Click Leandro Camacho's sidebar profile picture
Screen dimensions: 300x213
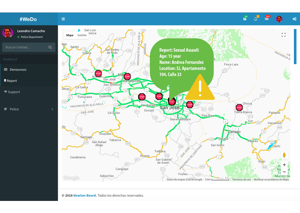tap(8, 33)
